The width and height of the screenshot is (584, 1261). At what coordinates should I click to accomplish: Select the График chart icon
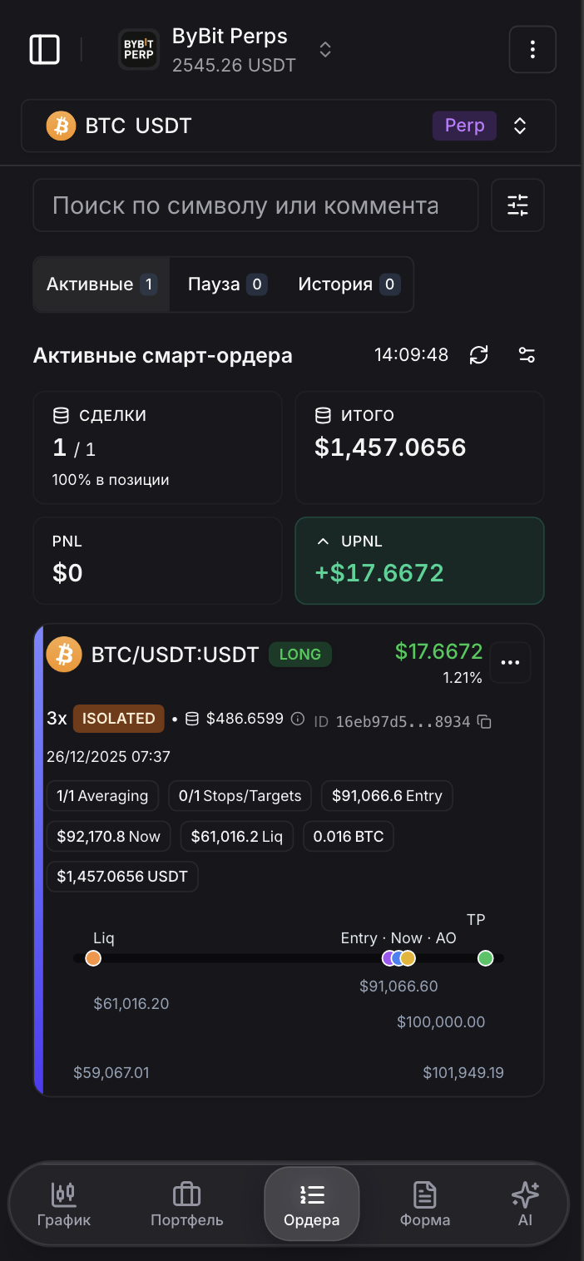65,1203
